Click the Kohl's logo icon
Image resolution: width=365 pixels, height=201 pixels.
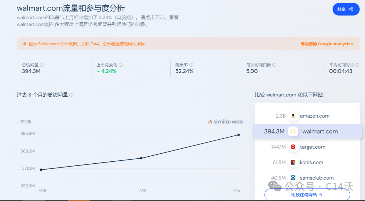point(293,162)
